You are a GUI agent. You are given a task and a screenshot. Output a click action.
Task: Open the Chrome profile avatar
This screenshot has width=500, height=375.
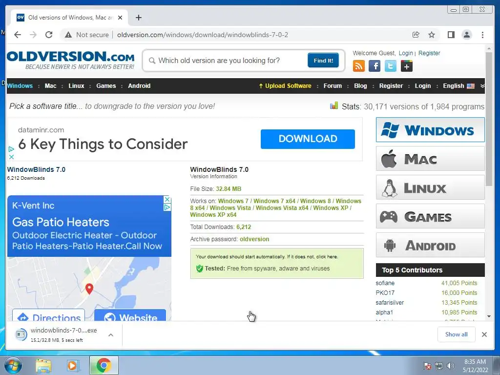[x=467, y=35]
